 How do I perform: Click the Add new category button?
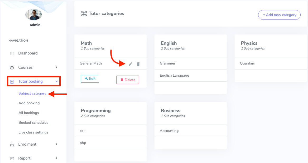[279, 15]
